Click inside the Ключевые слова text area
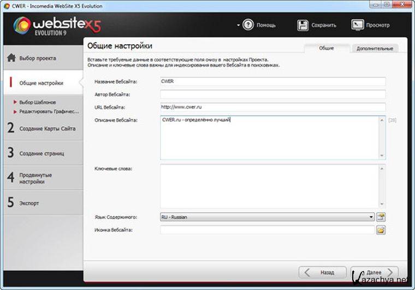The width and height of the screenshot is (415, 290). coord(268,185)
